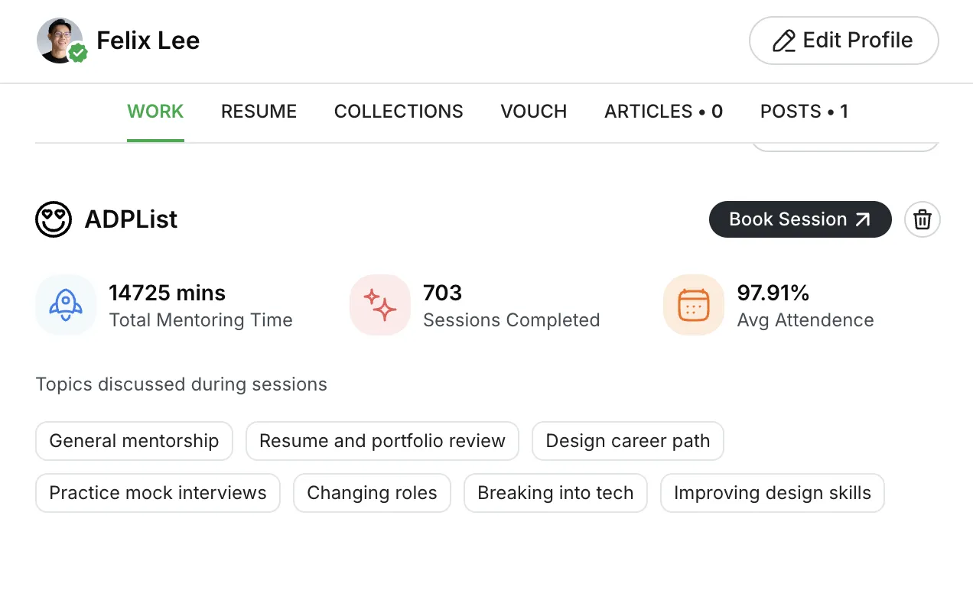Click the Edit Profile button

click(x=844, y=41)
